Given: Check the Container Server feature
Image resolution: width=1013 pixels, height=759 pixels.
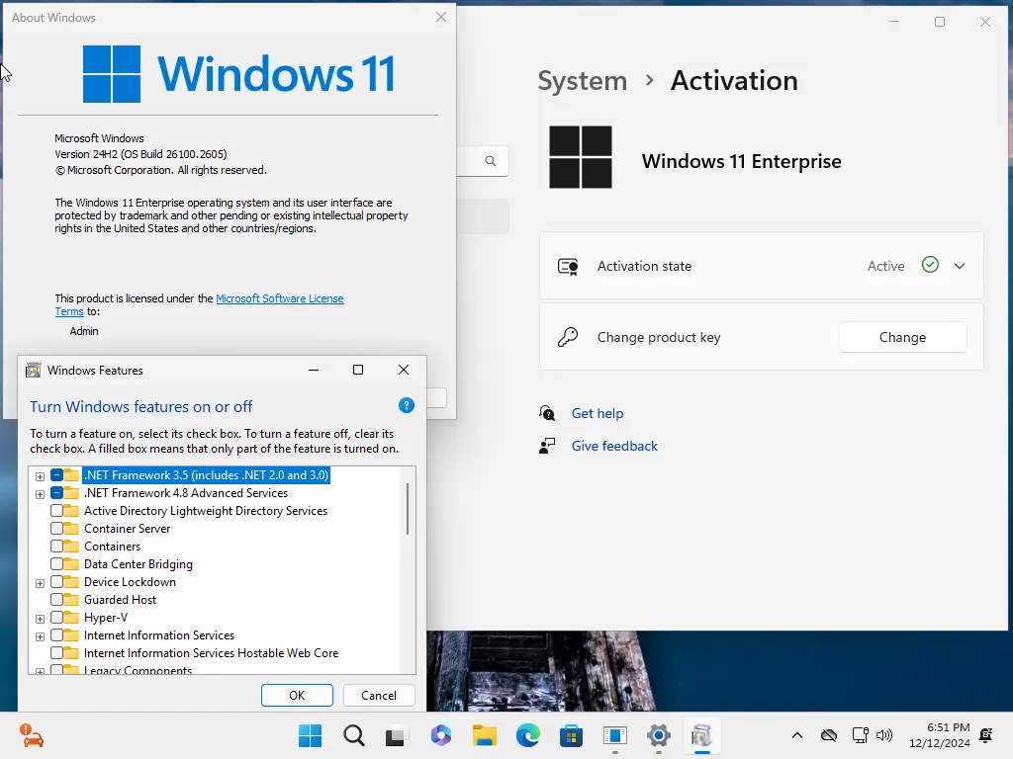Looking at the screenshot, I should [56, 529].
